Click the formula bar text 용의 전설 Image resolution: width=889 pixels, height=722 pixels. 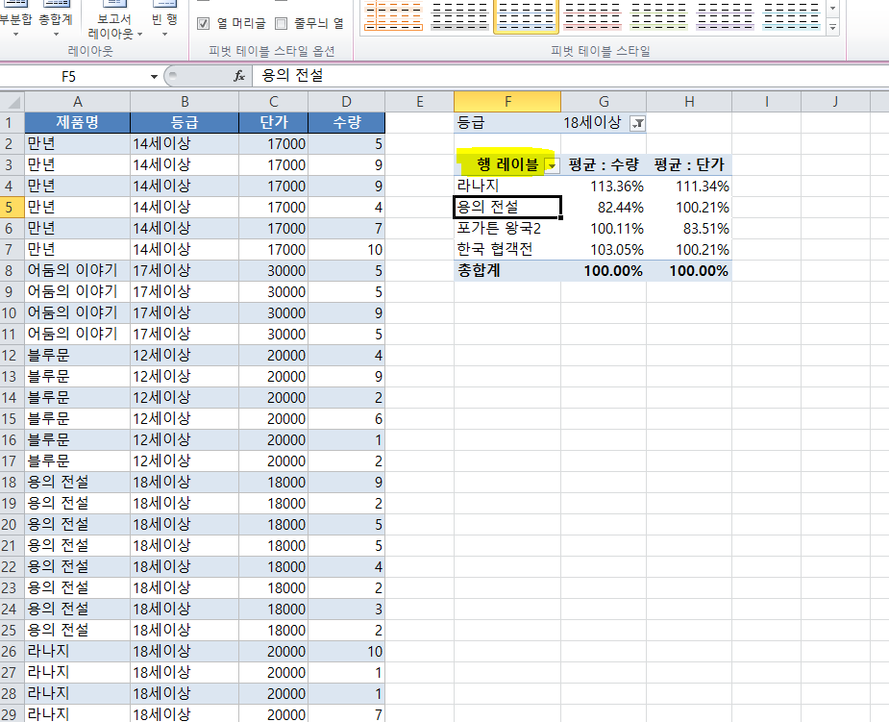[292, 76]
